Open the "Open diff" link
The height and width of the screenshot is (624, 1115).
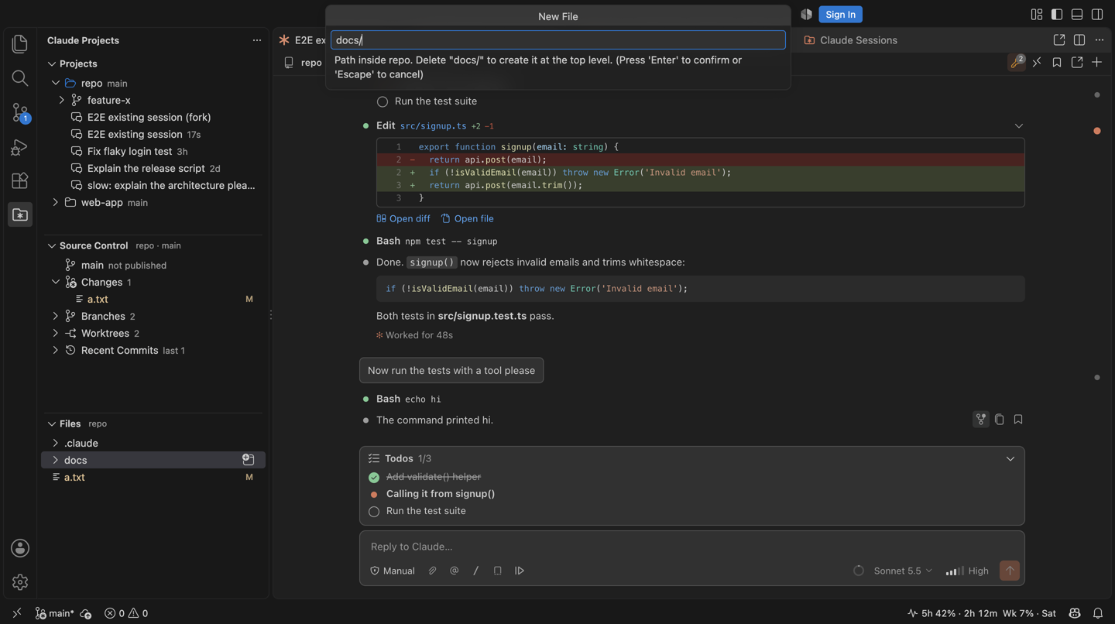(403, 219)
